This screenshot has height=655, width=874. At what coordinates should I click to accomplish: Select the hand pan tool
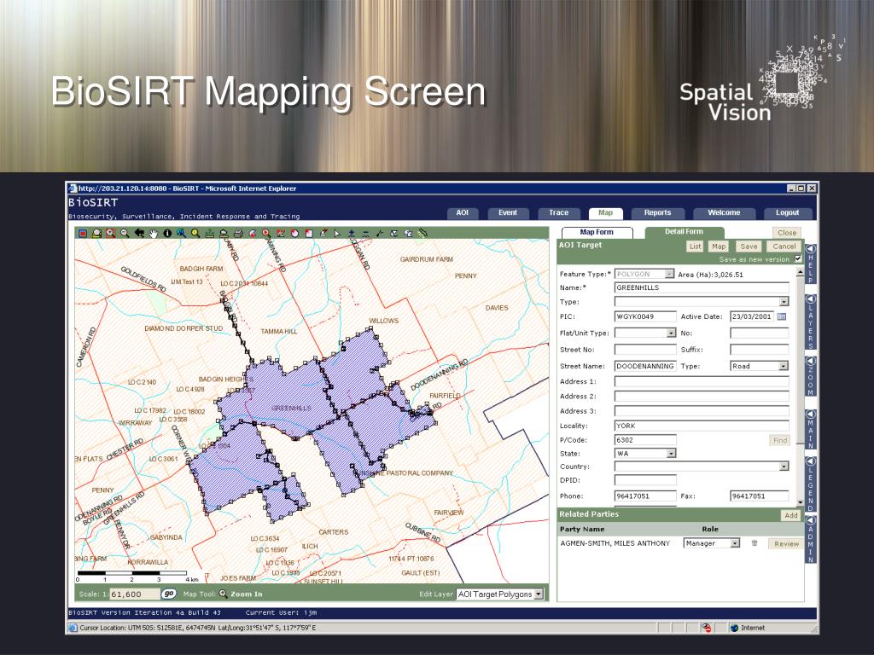[154, 234]
